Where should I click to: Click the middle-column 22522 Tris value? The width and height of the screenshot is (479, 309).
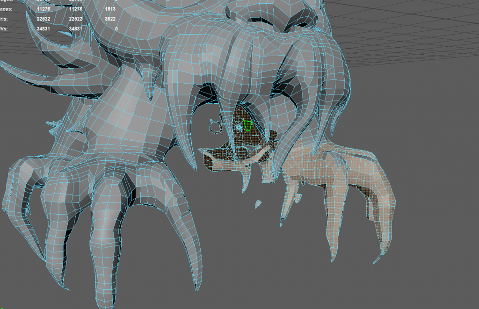[77, 19]
